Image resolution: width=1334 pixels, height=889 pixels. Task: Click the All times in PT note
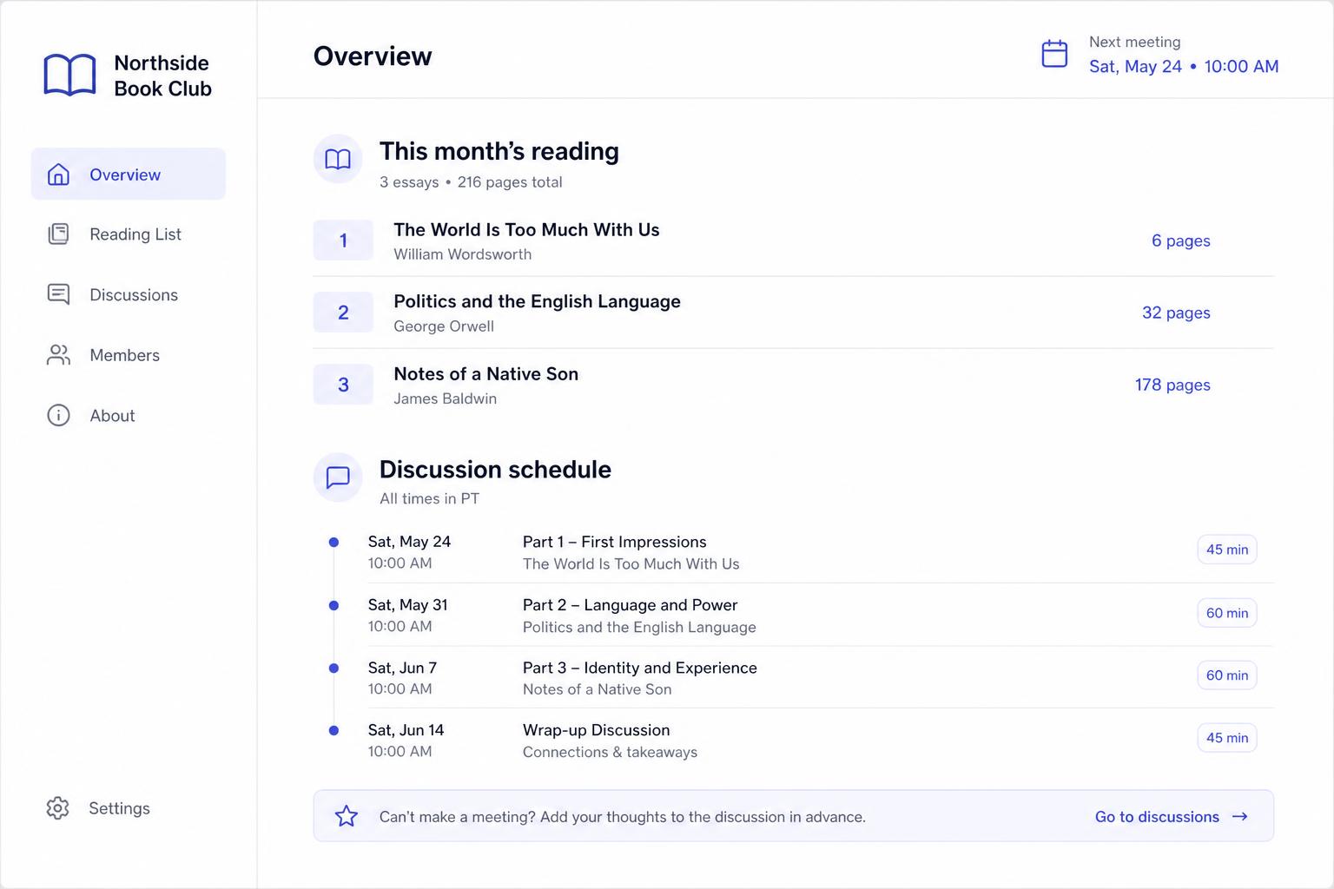coord(429,498)
